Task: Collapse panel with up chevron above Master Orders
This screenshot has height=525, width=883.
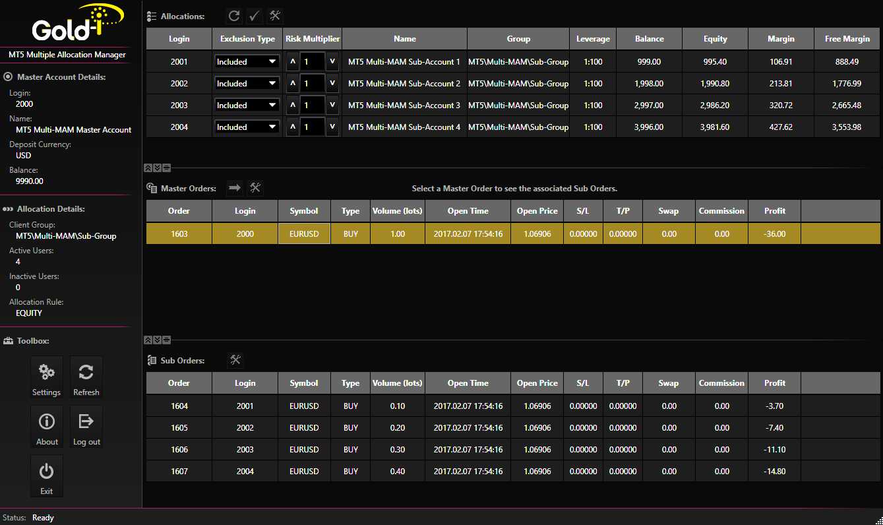Action: tap(148, 168)
